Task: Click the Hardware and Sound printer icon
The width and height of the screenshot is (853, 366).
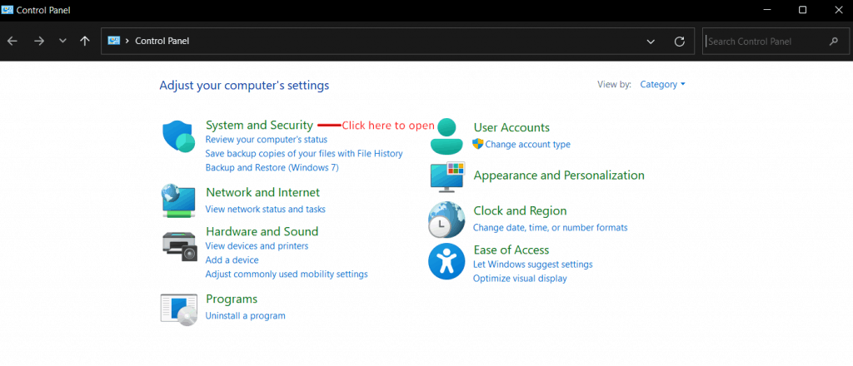Action: (x=178, y=244)
